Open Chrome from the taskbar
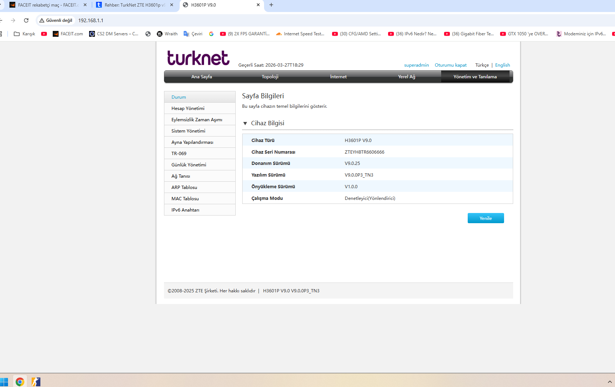The image size is (615, 387). point(20,381)
